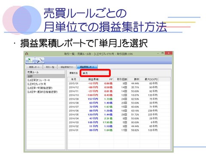This screenshot has width=206, height=154.
Task: Select the [L][中]ブレイク1号 rule
Action: pyautogui.click(x=45, y=84)
